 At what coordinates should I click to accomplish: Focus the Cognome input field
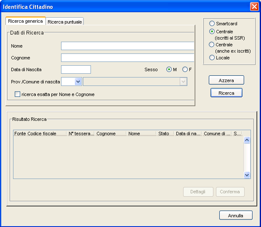tap(127, 58)
